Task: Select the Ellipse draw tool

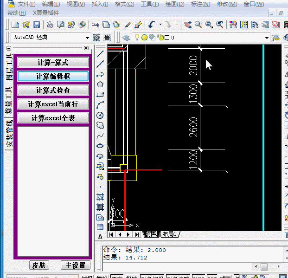Action: (x=100, y=146)
